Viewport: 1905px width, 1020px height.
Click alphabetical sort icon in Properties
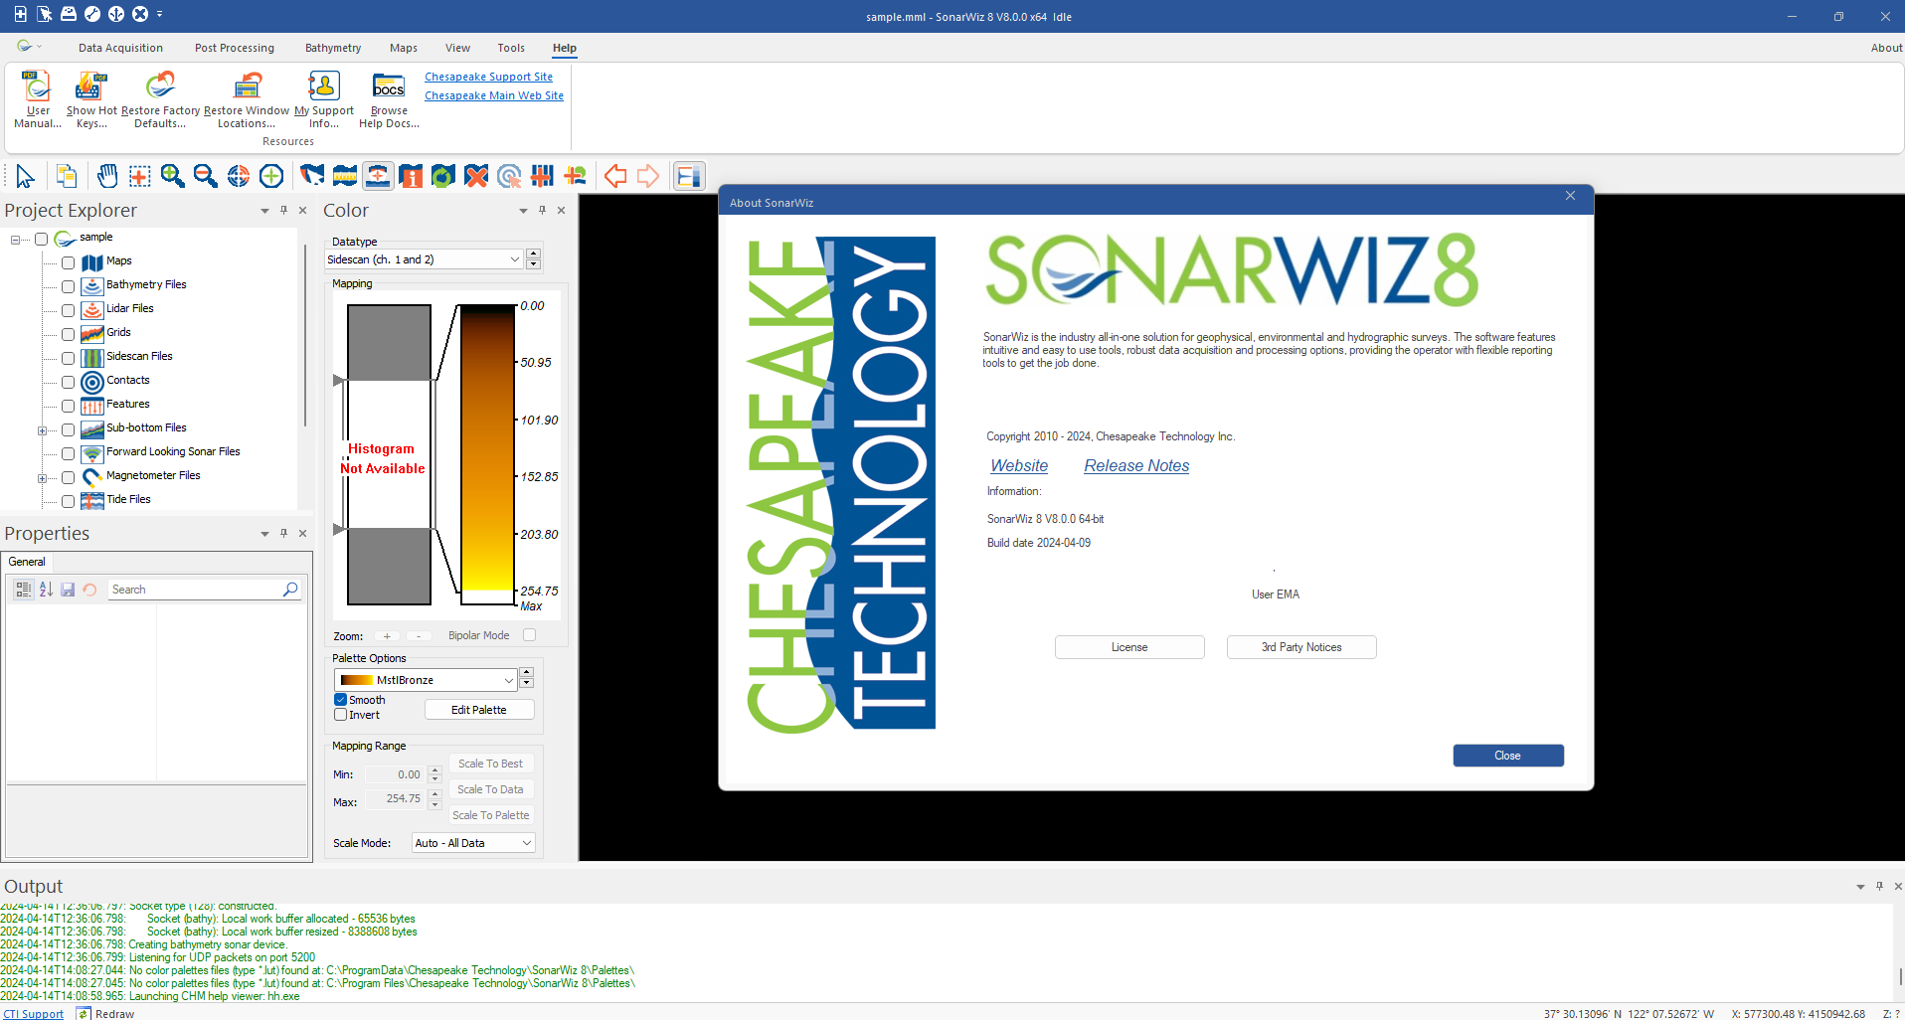click(x=46, y=590)
